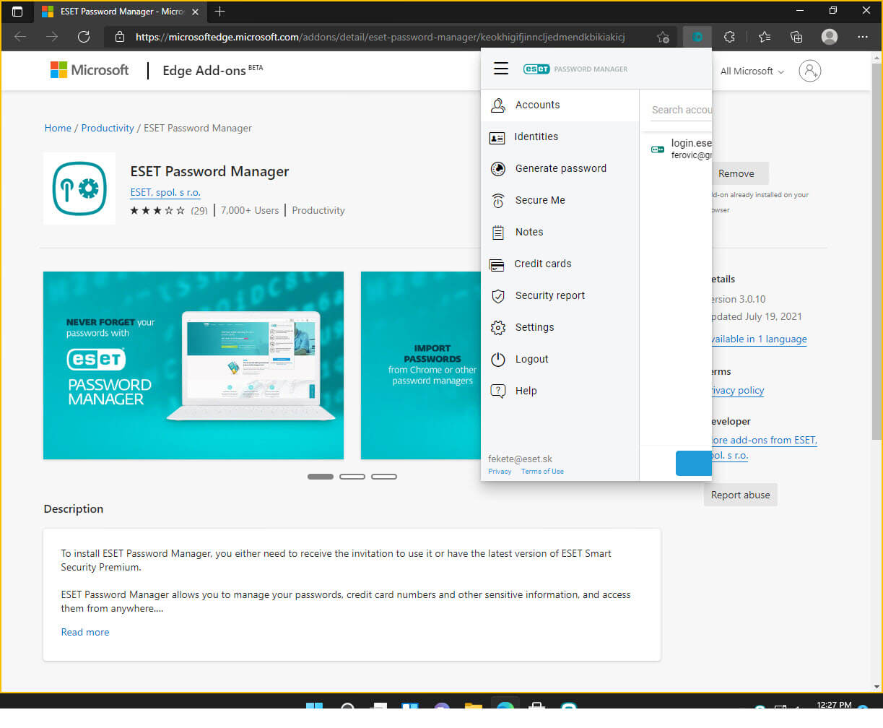Click the Productivity category beside 7,000+ Users
The height and width of the screenshot is (728, 883).
318,211
